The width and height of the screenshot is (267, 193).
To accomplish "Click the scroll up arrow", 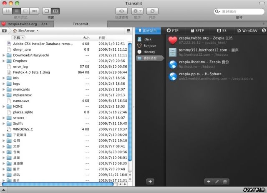I will tap(130, 175).
